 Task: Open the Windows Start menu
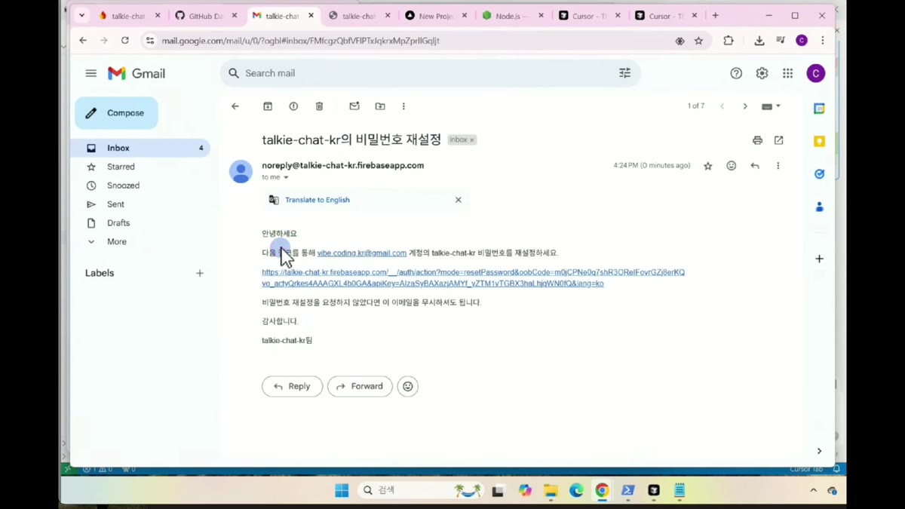coord(342,490)
